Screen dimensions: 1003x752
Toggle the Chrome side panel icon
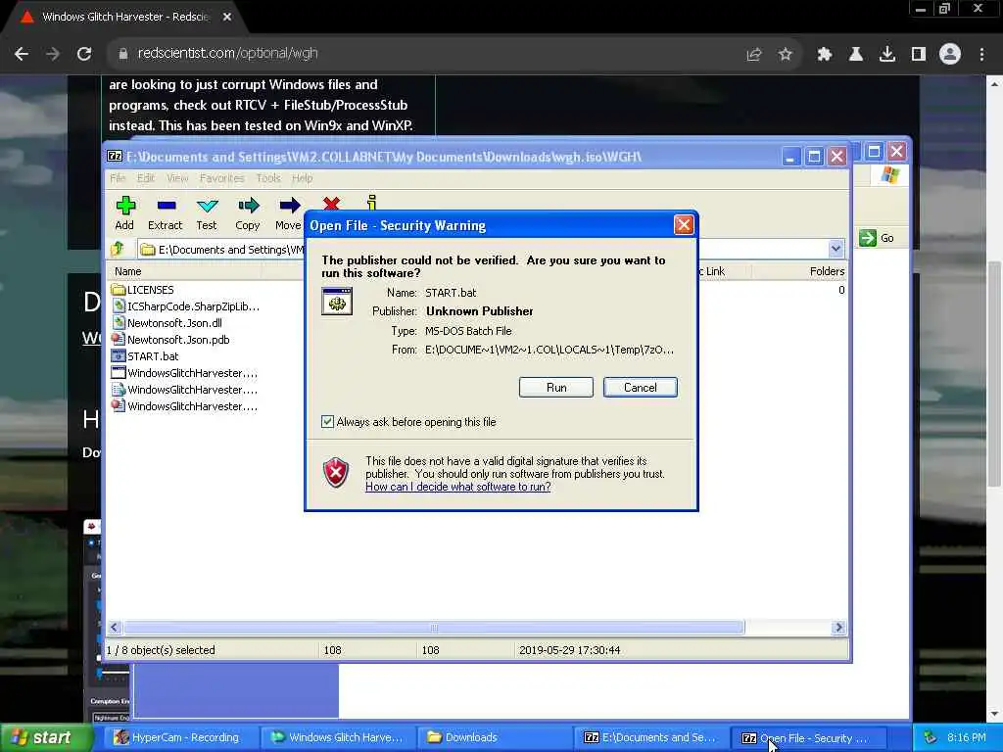click(919, 55)
